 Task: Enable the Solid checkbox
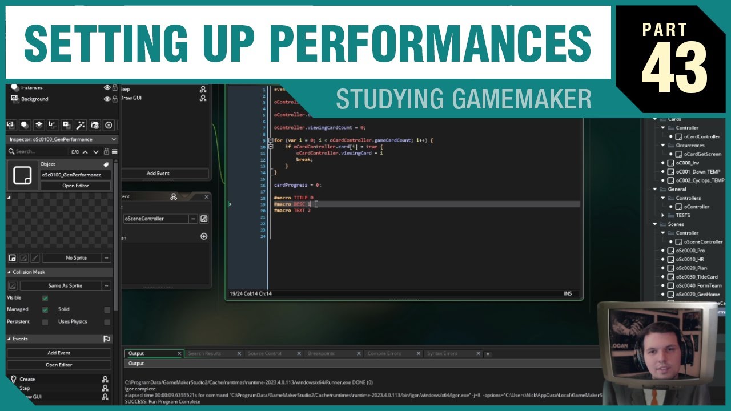pyautogui.click(x=107, y=309)
